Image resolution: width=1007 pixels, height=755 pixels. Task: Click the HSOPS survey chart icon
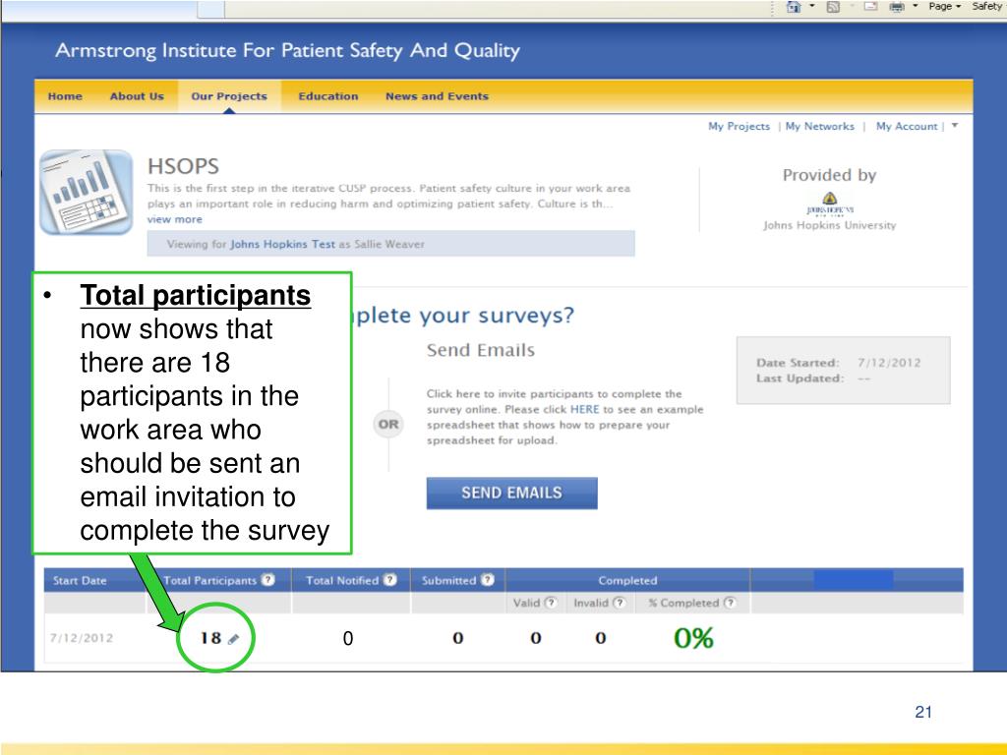pos(87,192)
